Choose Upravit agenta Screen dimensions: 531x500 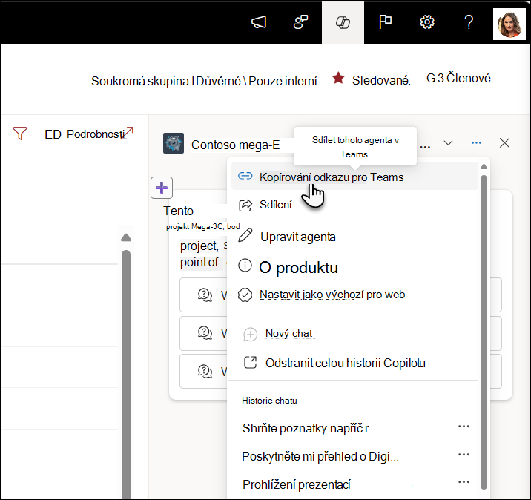click(x=354, y=237)
